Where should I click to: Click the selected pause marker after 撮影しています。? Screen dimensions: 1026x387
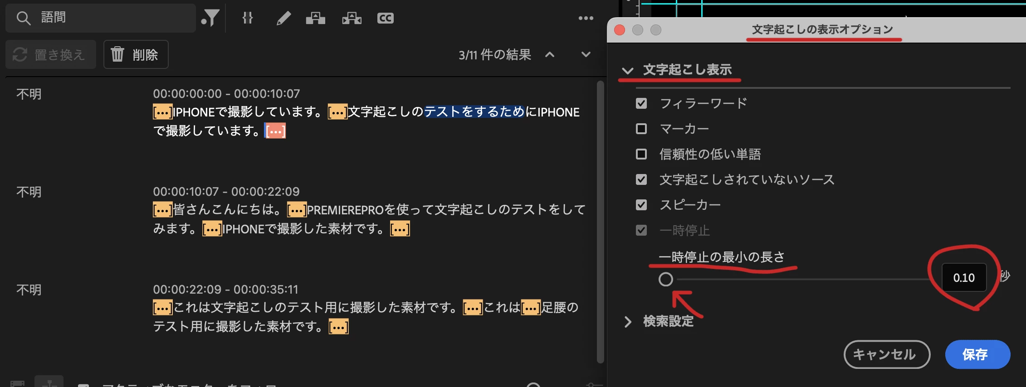pyautogui.click(x=275, y=131)
